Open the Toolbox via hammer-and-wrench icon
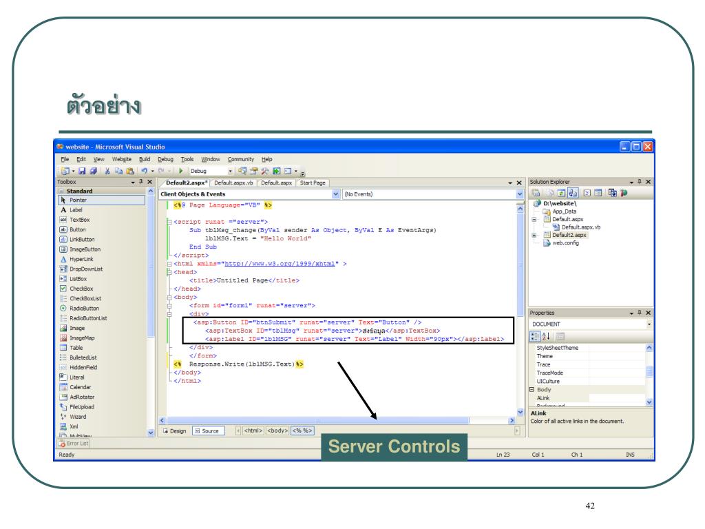Image resolution: width=705 pixels, height=529 pixels. (x=265, y=171)
